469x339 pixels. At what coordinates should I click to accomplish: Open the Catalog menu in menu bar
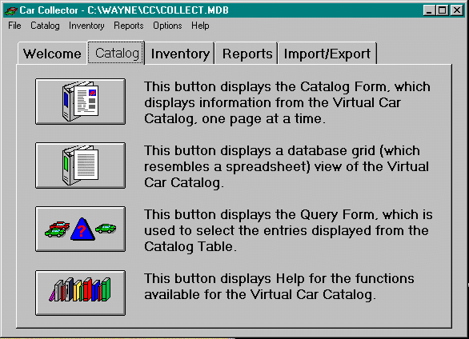pos(45,26)
